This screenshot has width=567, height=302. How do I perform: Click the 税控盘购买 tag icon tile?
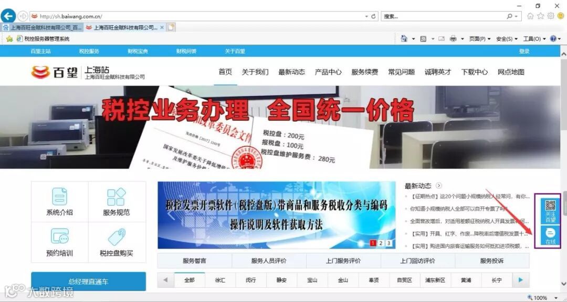click(x=117, y=242)
